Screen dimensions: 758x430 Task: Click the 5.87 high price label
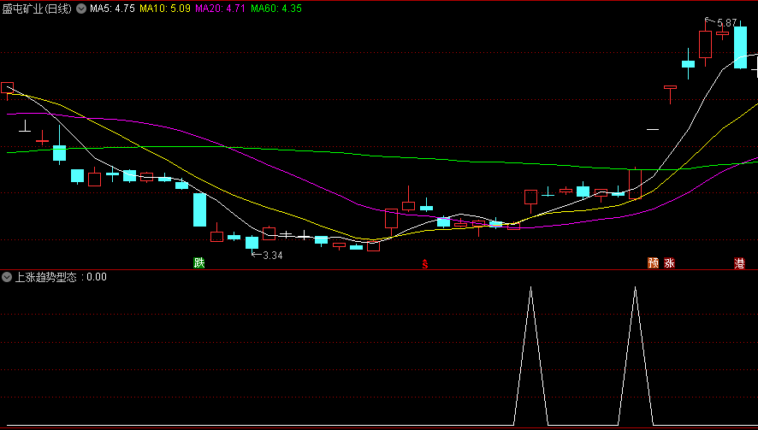click(x=727, y=23)
